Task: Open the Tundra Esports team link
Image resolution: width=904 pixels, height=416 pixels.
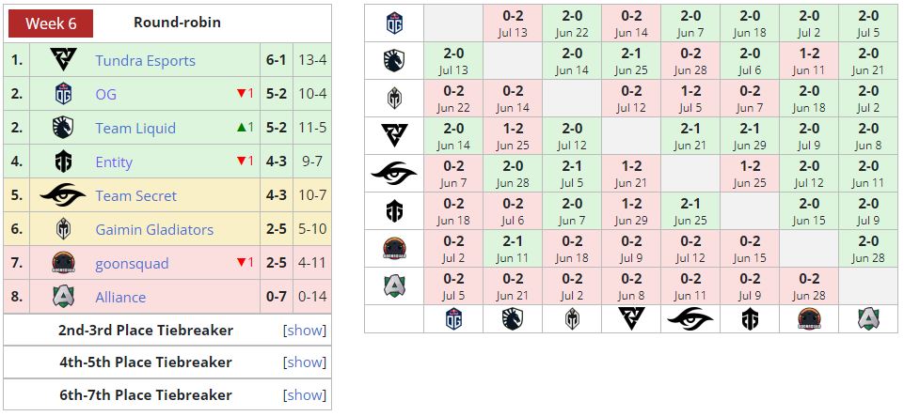Action: point(145,61)
